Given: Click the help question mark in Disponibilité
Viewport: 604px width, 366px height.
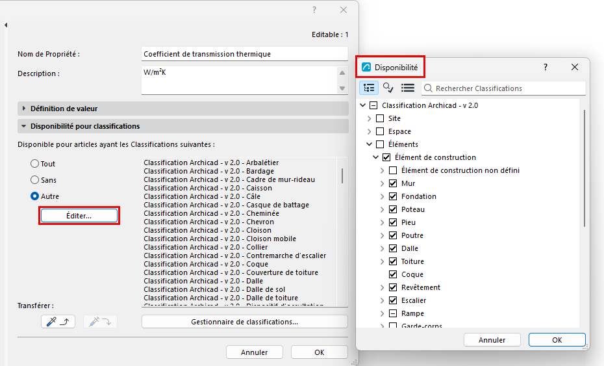Looking at the screenshot, I should (546, 67).
